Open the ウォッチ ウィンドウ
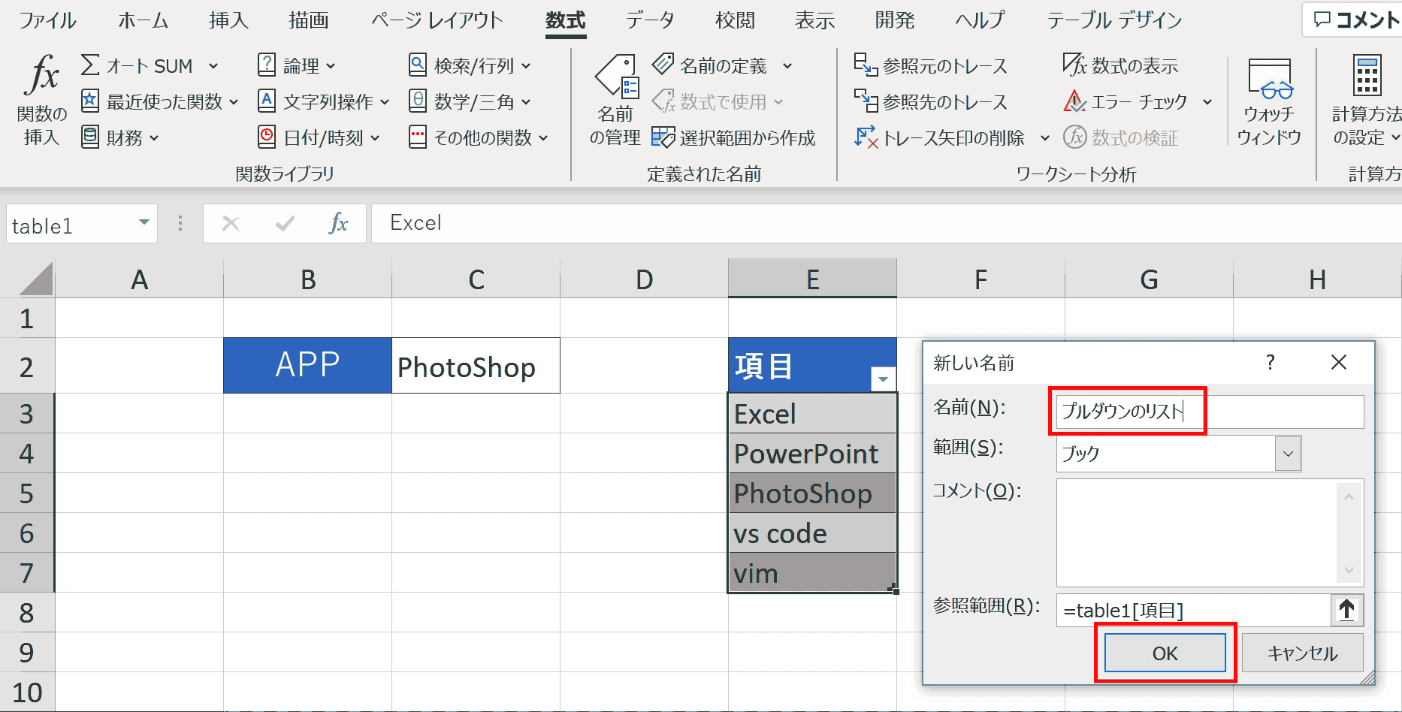 [x=1269, y=101]
